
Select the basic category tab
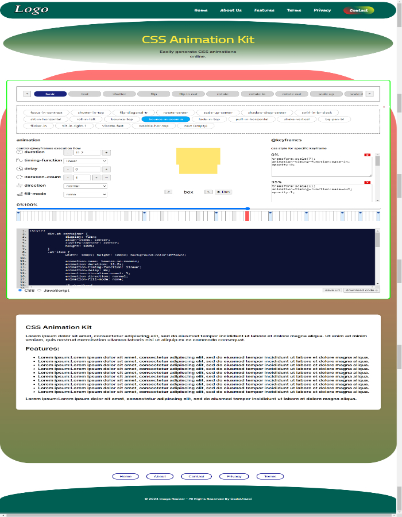pos(51,94)
